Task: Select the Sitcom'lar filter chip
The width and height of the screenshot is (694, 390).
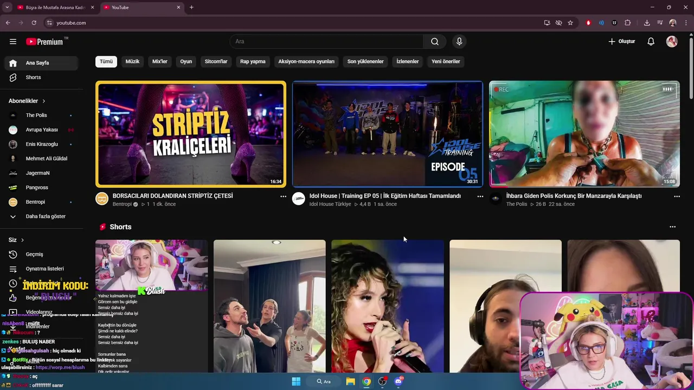Action: 216,62
